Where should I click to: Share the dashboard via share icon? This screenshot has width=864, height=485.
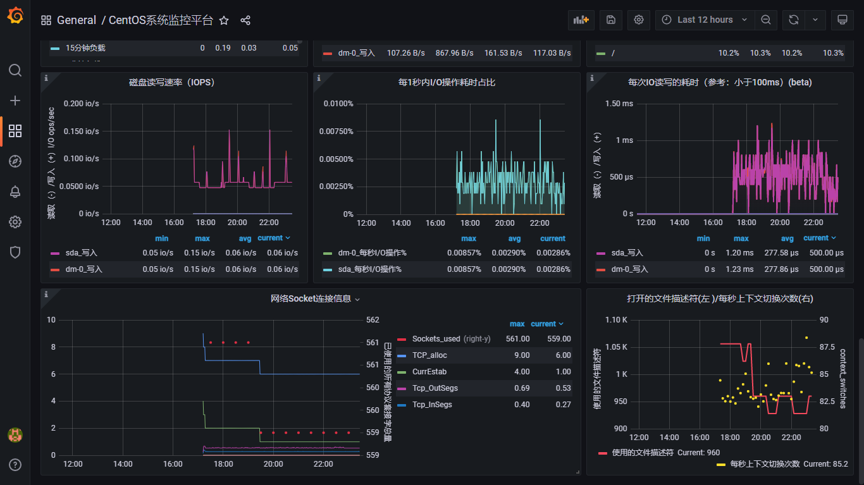(245, 20)
